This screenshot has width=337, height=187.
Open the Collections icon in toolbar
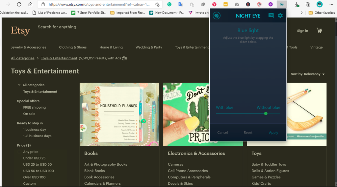tap(308, 4)
